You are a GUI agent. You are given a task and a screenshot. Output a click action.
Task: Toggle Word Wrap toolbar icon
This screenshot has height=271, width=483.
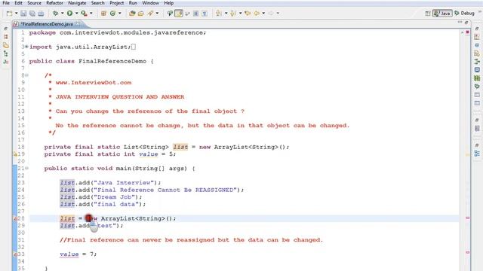click(187, 14)
